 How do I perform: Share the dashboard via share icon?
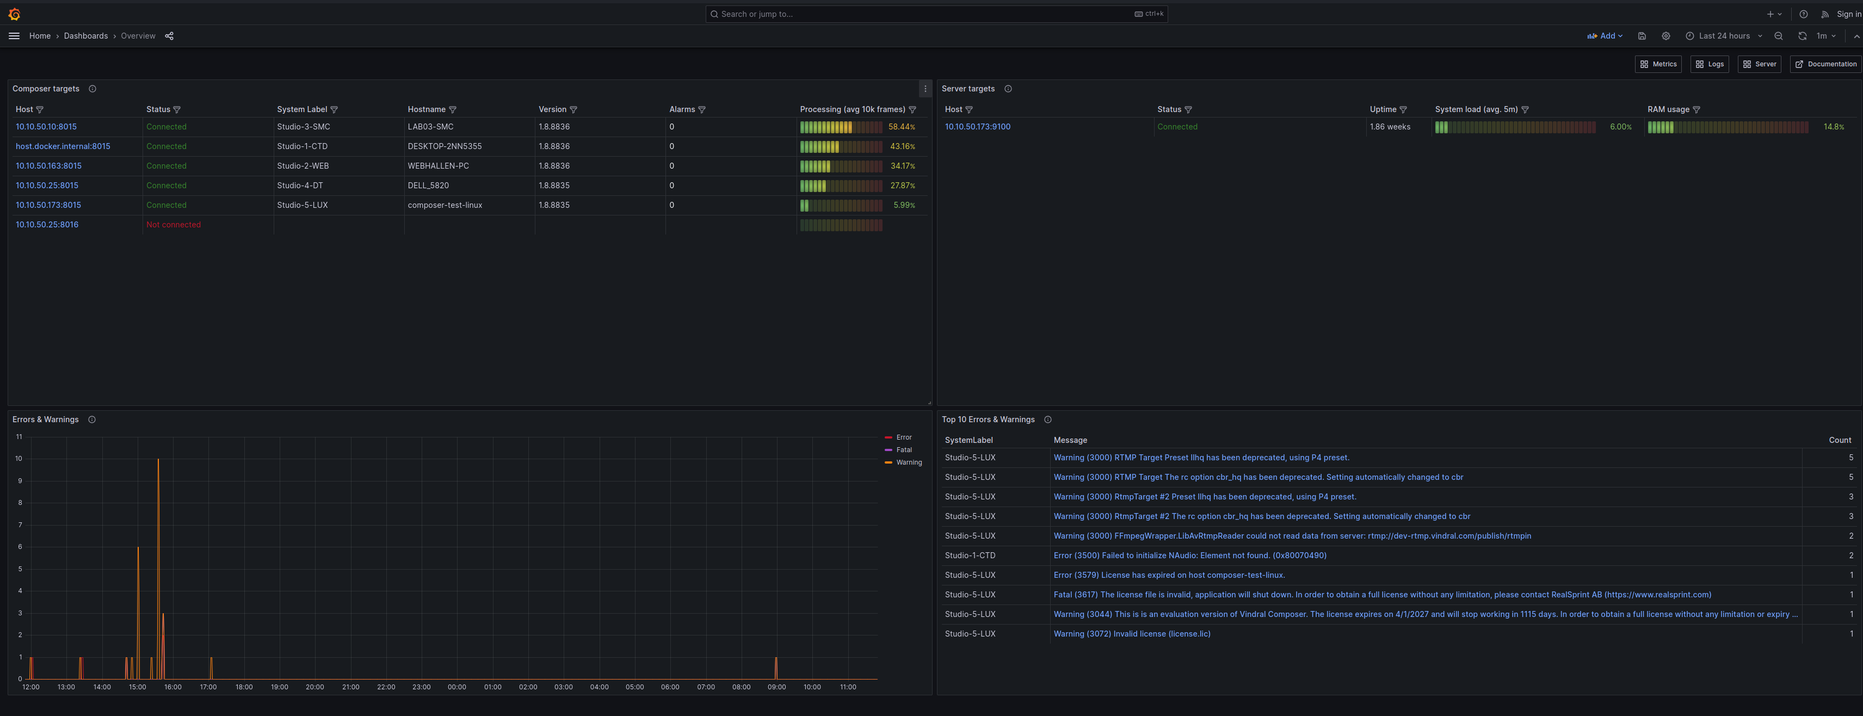pyautogui.click(x=169, y=35)
